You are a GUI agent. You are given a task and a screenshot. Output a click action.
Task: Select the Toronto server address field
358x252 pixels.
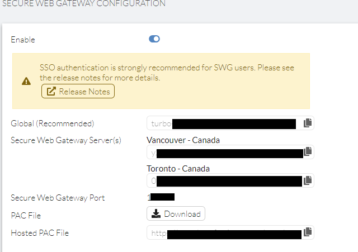224,180
